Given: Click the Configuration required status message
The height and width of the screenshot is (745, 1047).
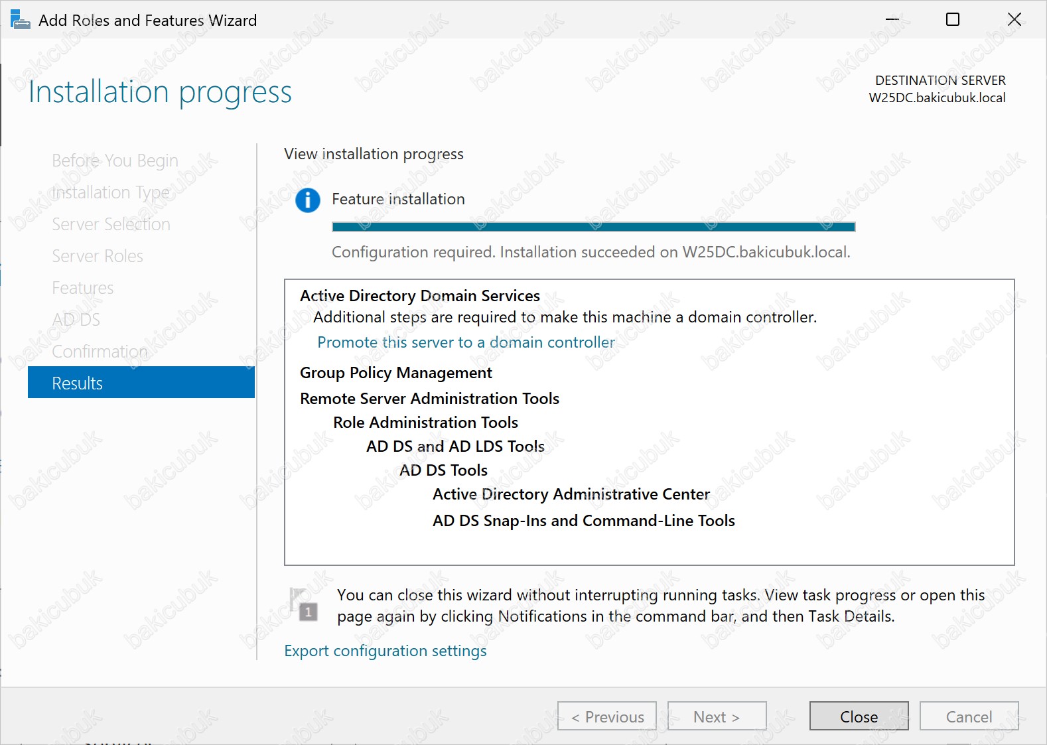Looking at the screenshot, I should (591, 252).
